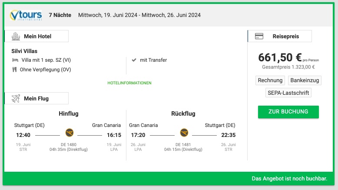Click the ZUR BUCHUNG button
The width and height of the screenshot is (338, 190).
click(288, 112)
